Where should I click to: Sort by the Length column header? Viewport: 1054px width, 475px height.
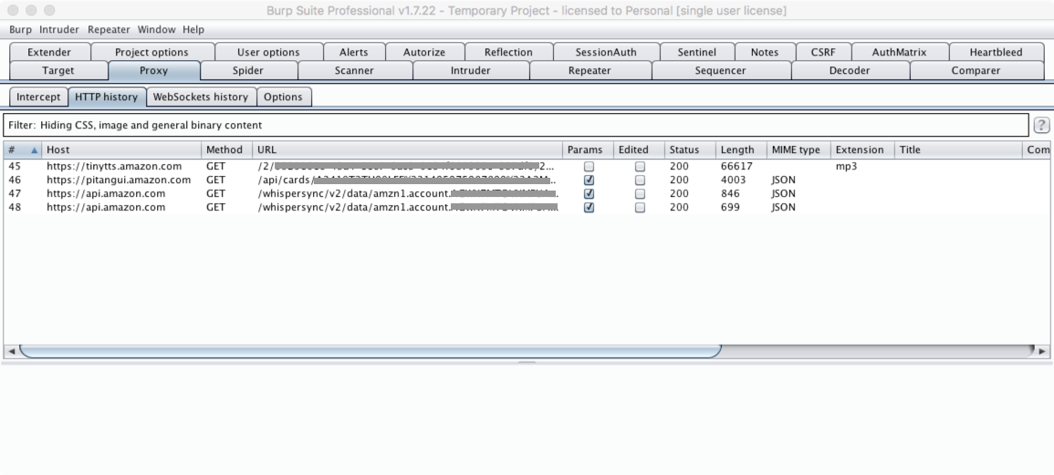coord(741,150)
